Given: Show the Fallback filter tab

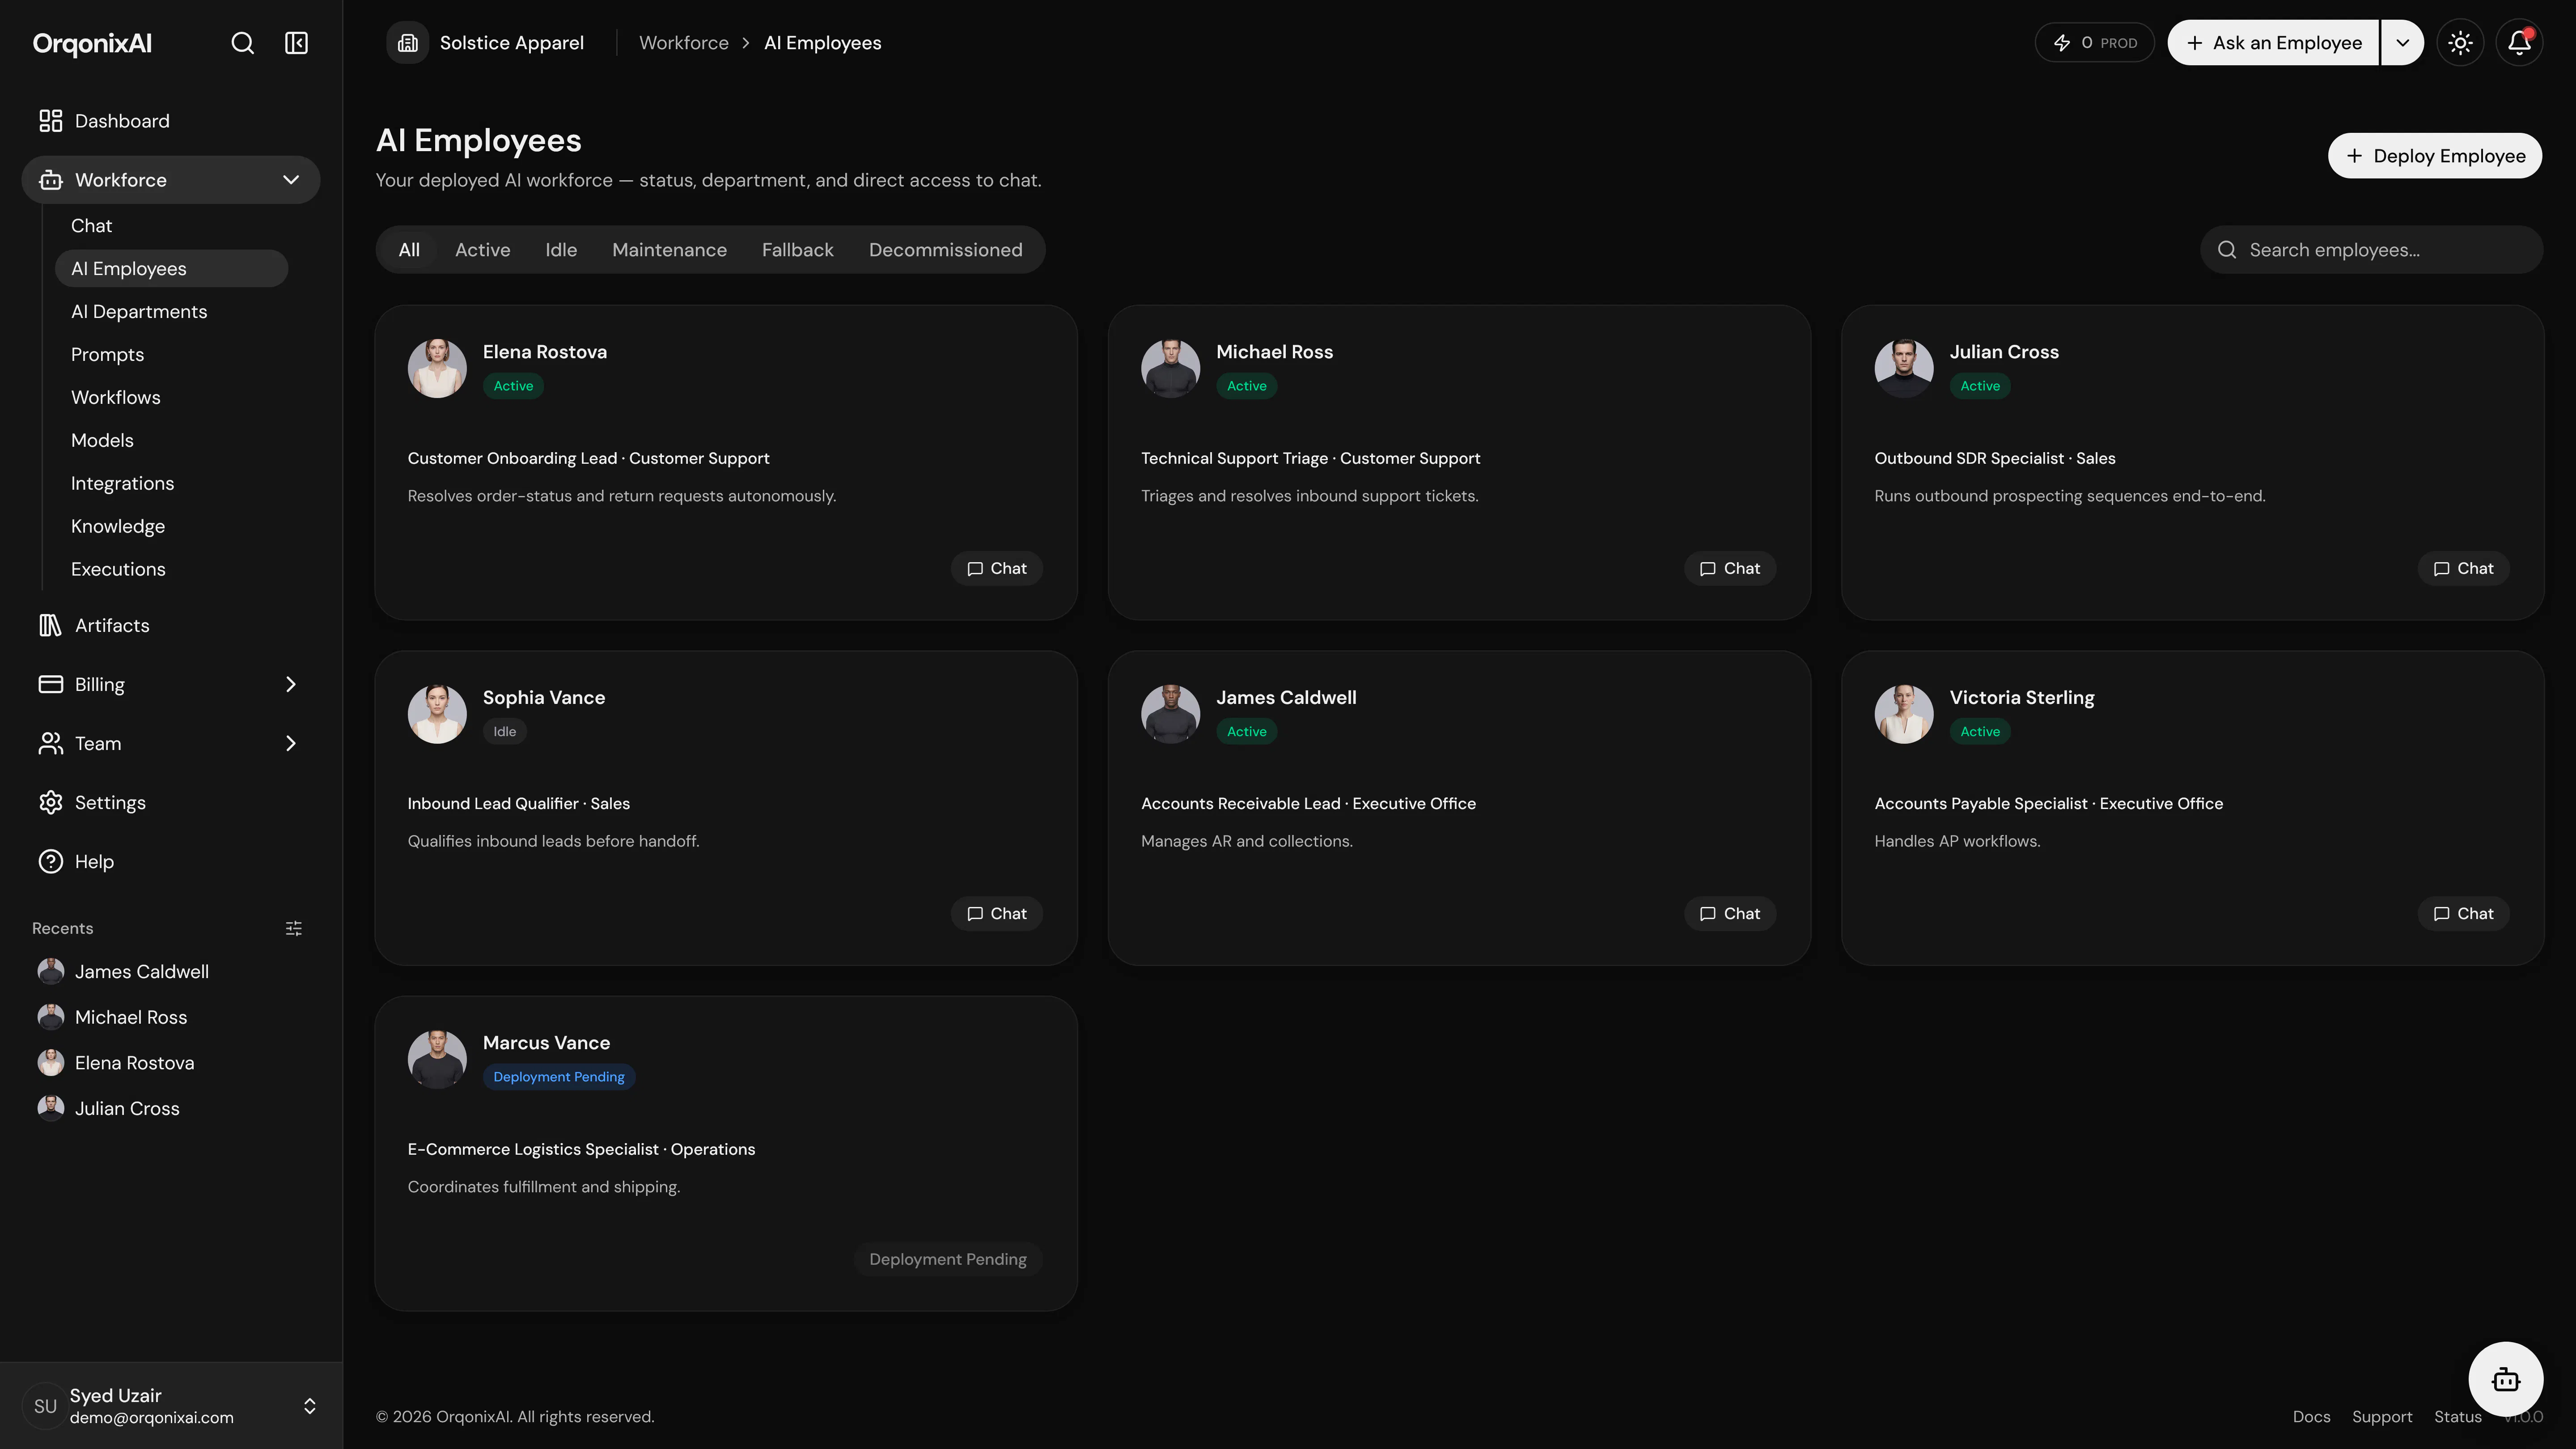Looking at the screenshot, I should click(x=797, y=250).
